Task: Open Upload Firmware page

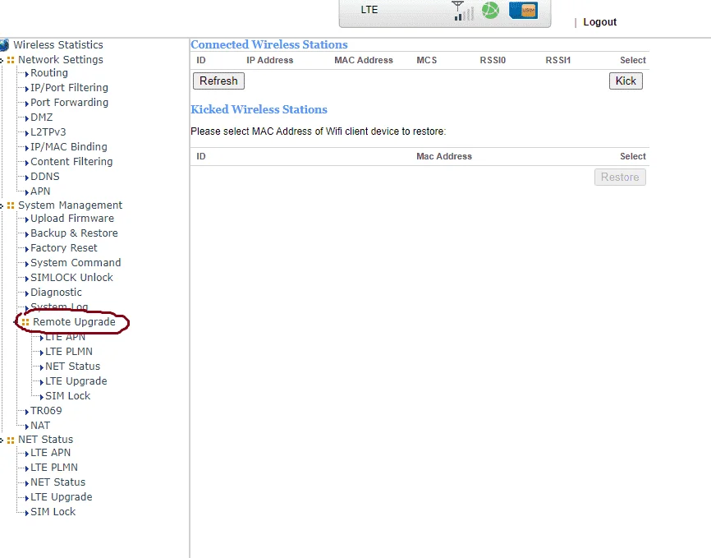Action: (72, 219)
